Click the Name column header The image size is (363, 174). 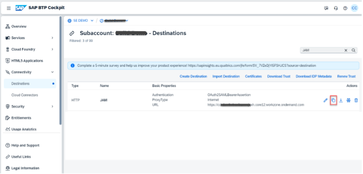click(x=104, y=86)
